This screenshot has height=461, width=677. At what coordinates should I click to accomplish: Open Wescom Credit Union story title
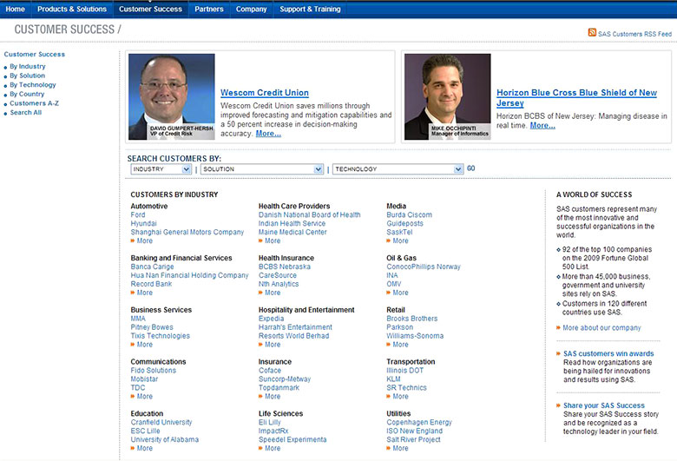[x=264, y=92]
